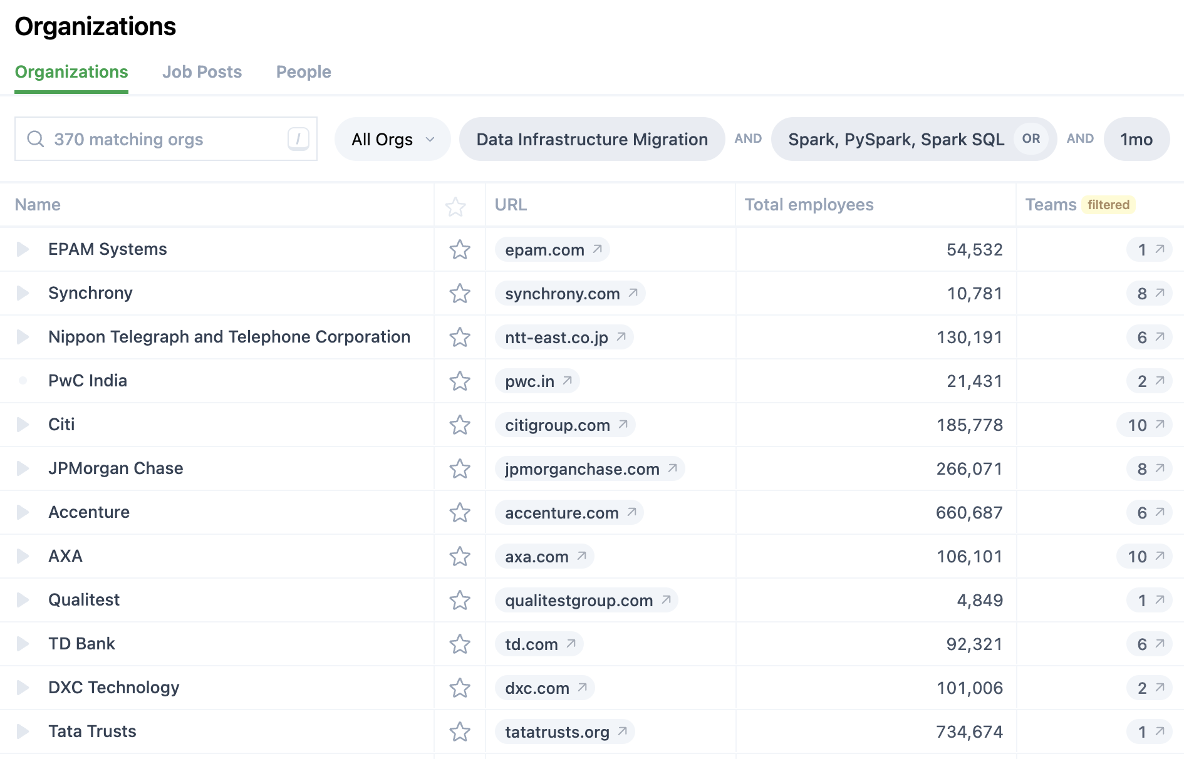
Task: Switch to the Job Posts tab
Action: click(x=202, y=72)
